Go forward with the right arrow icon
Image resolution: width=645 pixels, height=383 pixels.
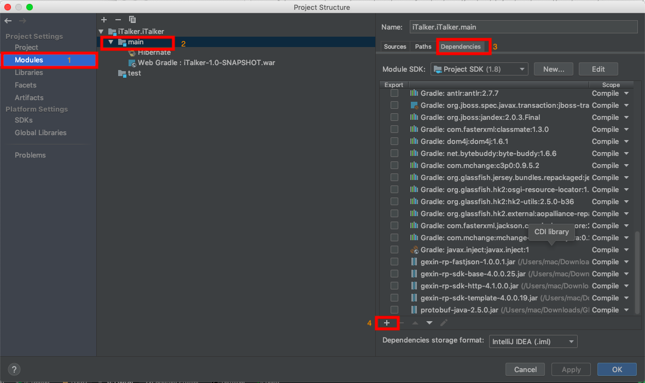[22, 21]
